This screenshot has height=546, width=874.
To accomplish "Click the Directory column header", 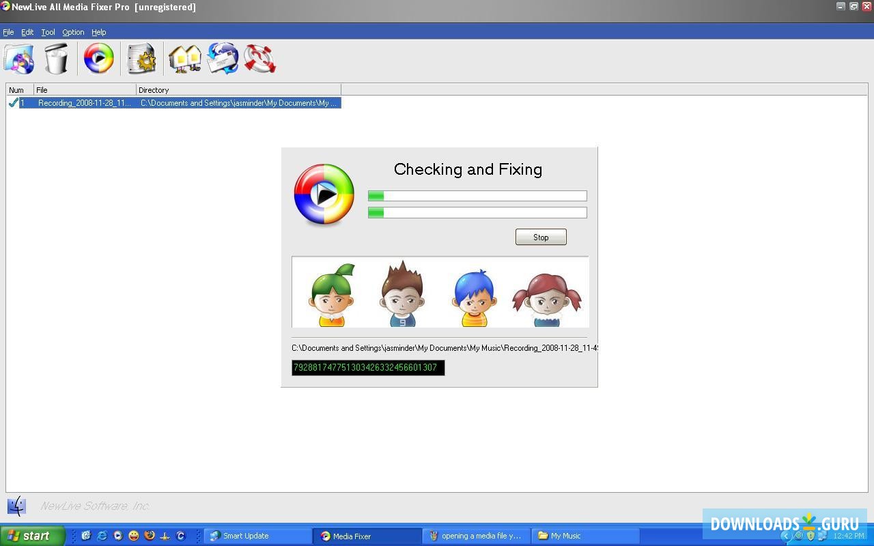I will (x=239, y=89).
